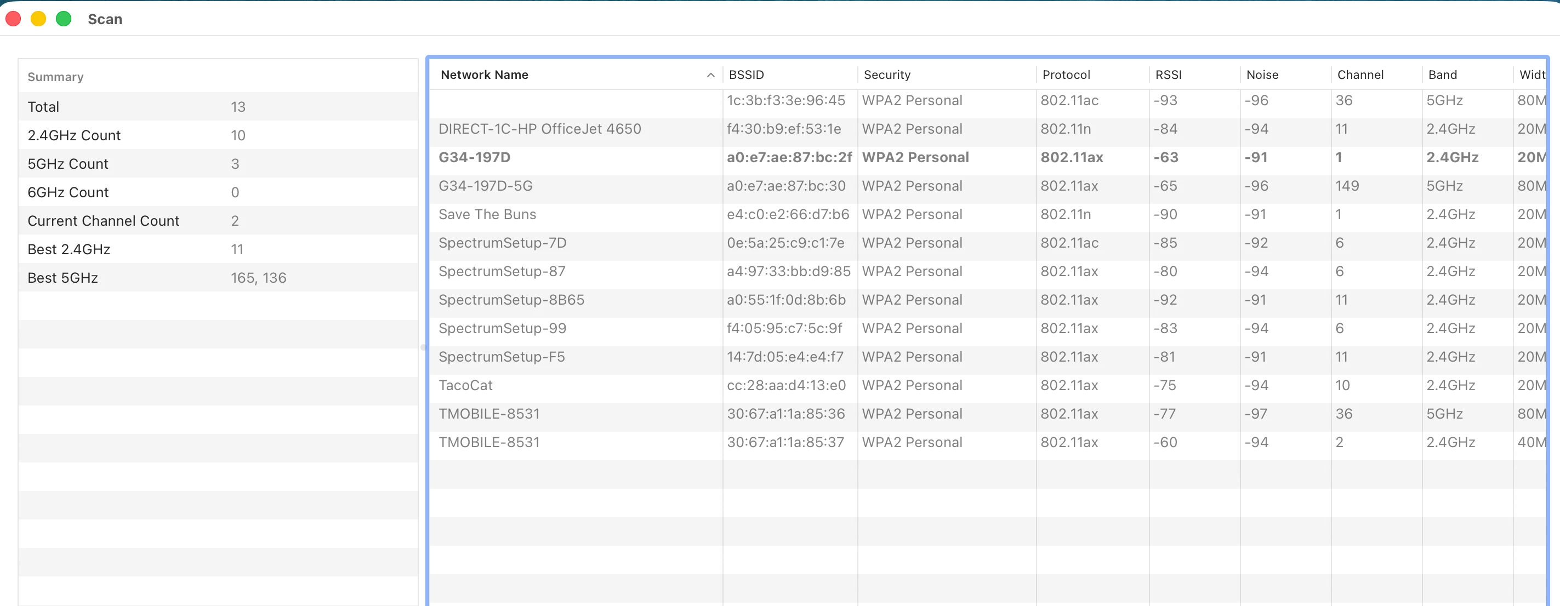
Task: Click the Best 5GHz summary row
Action: 63,278
